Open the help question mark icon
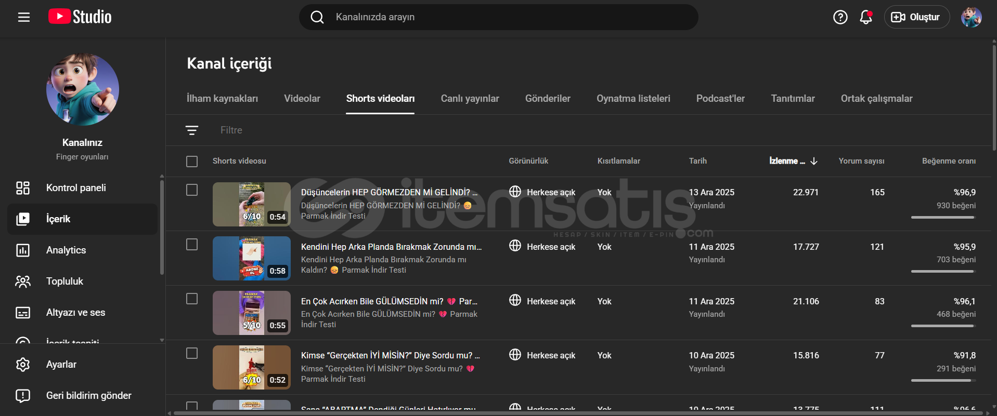The height and width of the screenshot is (416, 997). click(x=840, y=17)
